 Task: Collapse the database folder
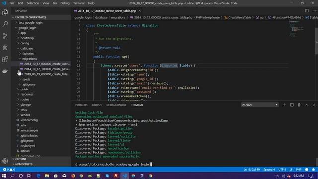click(x=41, y=48)
